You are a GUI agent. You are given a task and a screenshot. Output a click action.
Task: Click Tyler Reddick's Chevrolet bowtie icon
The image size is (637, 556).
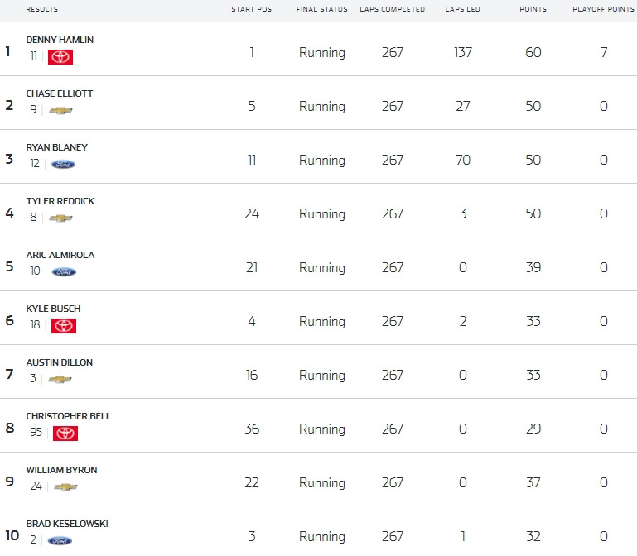point(60,218)
